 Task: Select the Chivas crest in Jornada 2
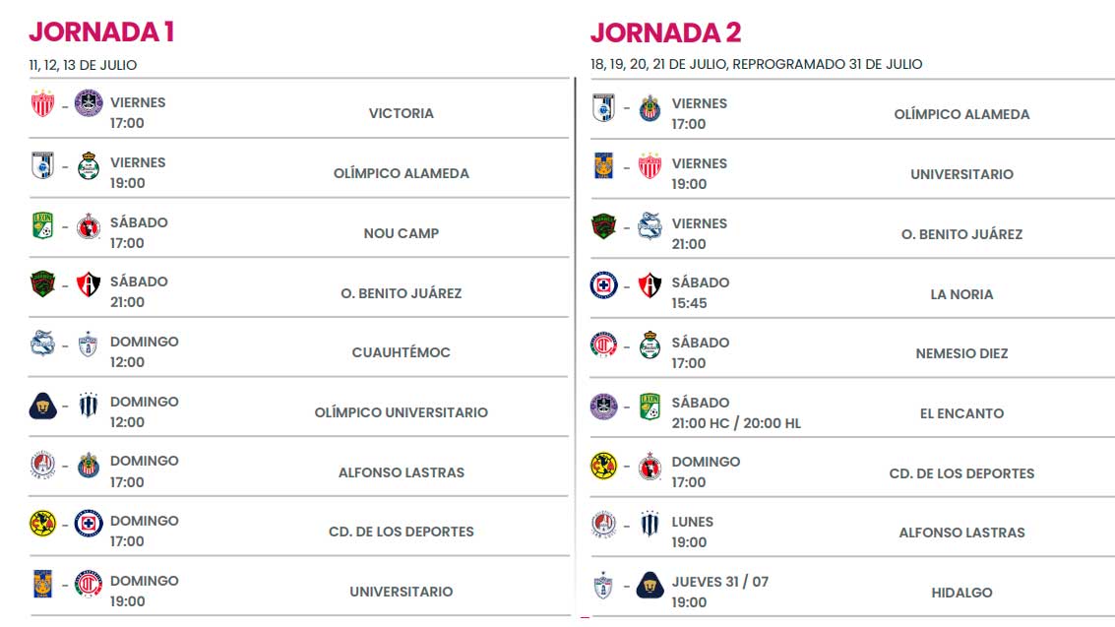[649, 107]
